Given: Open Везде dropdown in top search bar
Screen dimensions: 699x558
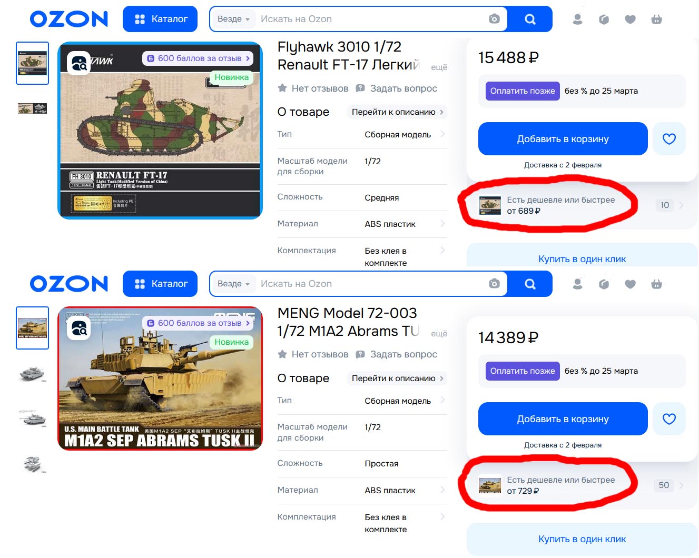Looking at the screenshot, I should click(x=233, y=19).
